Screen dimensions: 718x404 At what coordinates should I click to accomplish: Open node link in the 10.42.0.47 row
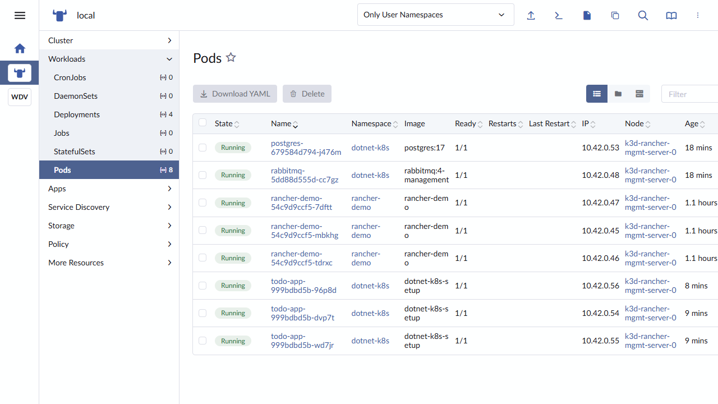[651, 203]
